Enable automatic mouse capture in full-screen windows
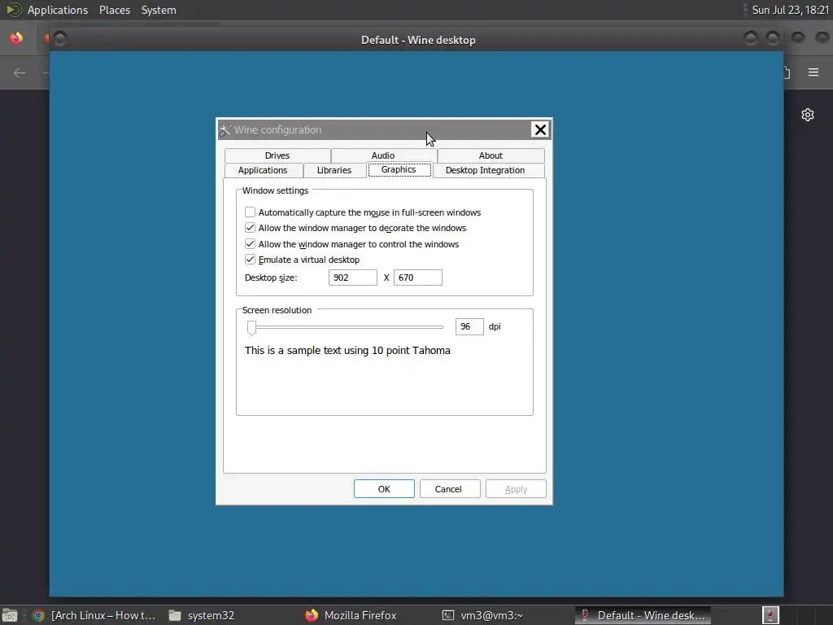Screen dimensions: 833x625 (251, 212)
